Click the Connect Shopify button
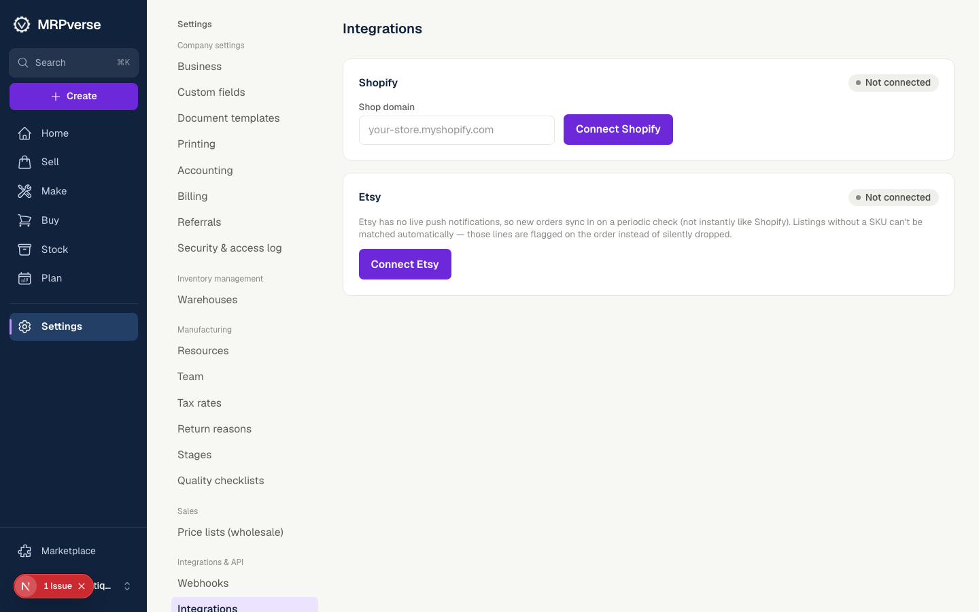Viewport: 979px width, 612px height. click(618, 129)
